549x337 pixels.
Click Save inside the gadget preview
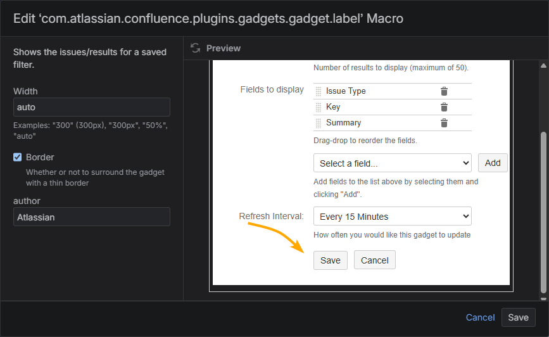point(330,260)
